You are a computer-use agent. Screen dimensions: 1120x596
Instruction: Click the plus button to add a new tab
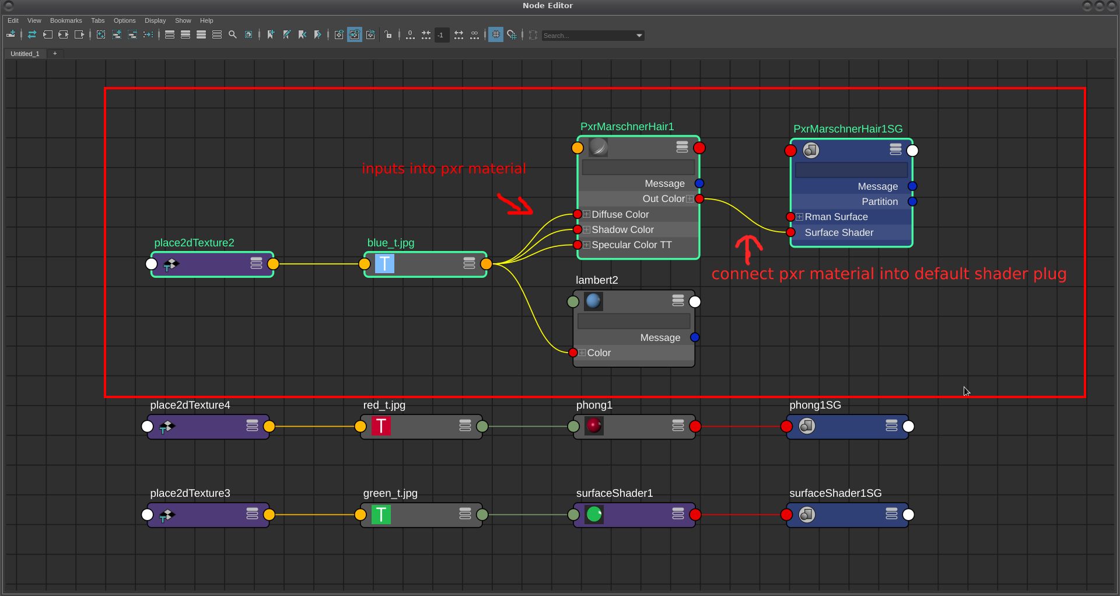tap(55, 54)
